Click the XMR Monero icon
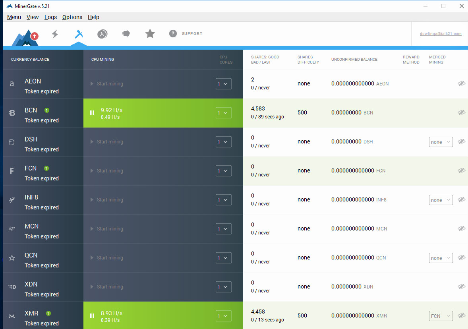Viewport: 468px width, 329px height. 12,316
